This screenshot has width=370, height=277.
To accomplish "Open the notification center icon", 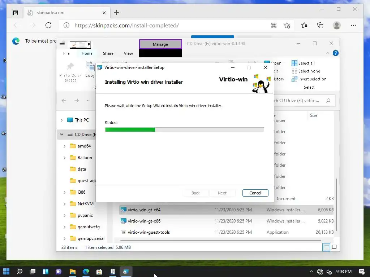I will [361, 272].
